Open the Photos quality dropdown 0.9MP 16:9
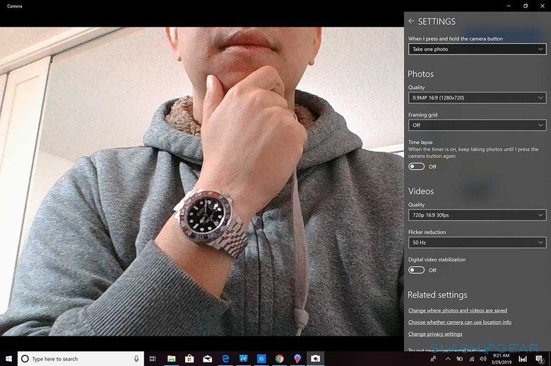The width and height of the screenshot is (551, 366). pyautogui.click(x=477, y=97)
